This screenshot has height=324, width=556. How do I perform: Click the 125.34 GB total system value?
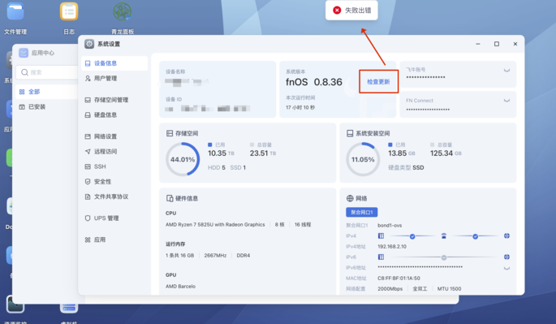446,153
